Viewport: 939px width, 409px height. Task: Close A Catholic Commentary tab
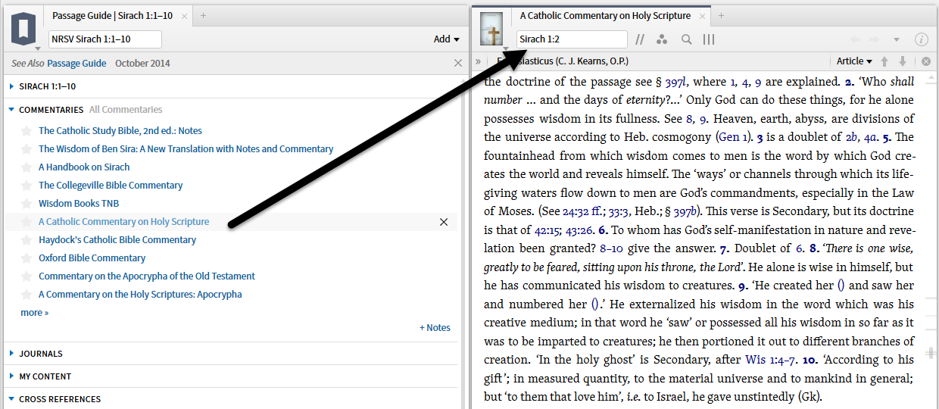pyautogui.click(x=703, y=15)
